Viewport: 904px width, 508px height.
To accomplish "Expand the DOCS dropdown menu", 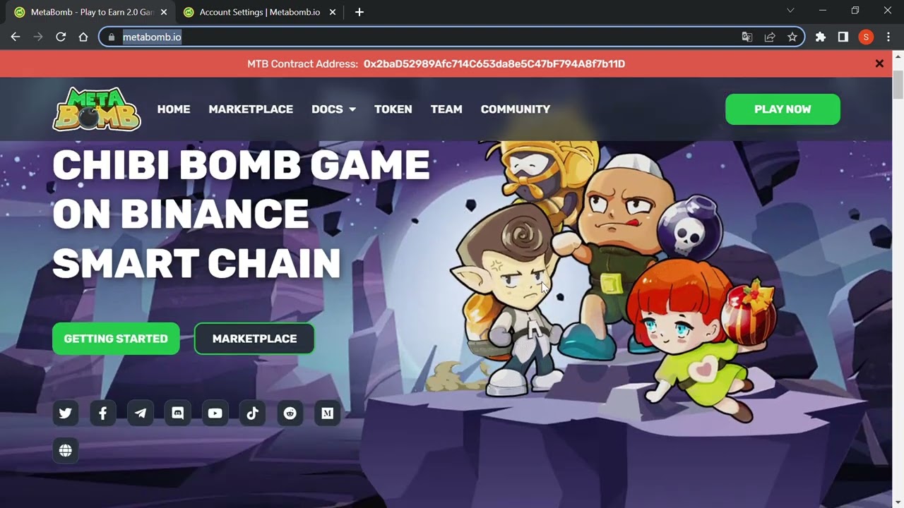I will pyautogui.click(x=333, y=109).
